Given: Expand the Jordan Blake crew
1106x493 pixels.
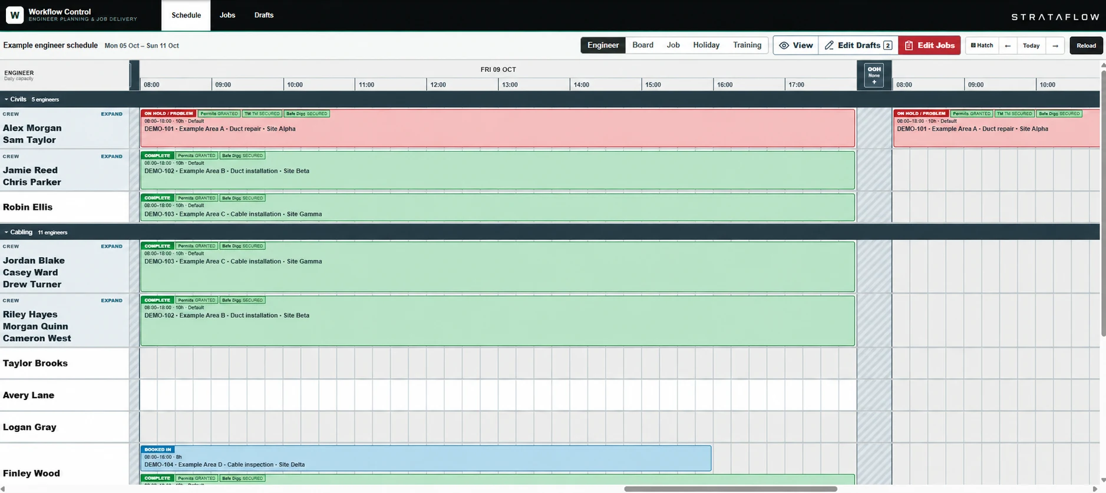Looking at the screenshot, I should [x=111, y=246].
